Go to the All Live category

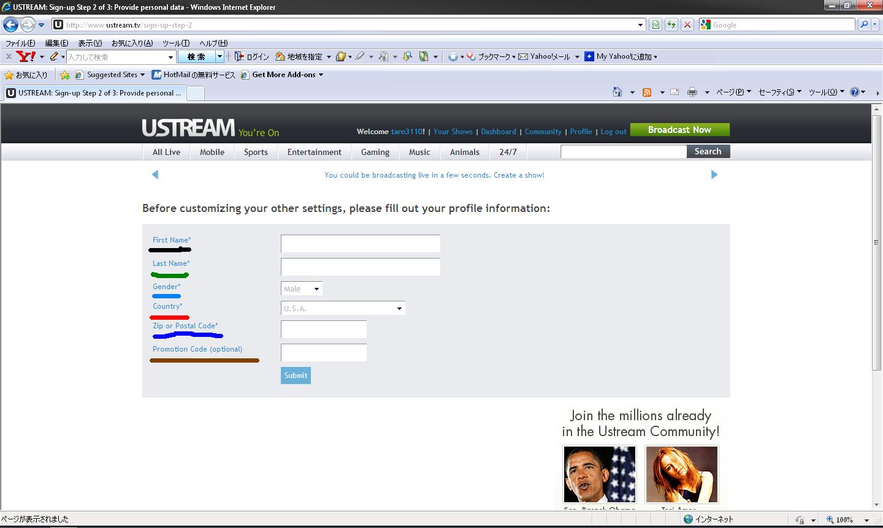click(166, 152)
